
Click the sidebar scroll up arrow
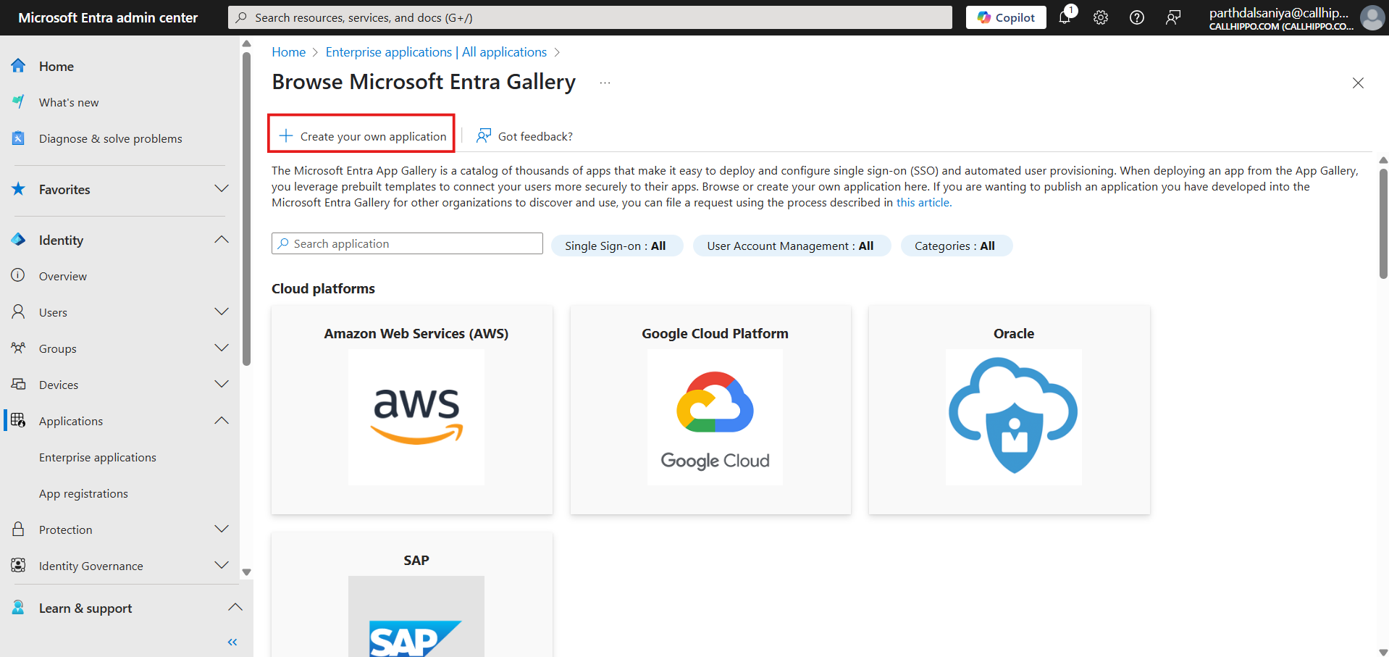point(246,43)
